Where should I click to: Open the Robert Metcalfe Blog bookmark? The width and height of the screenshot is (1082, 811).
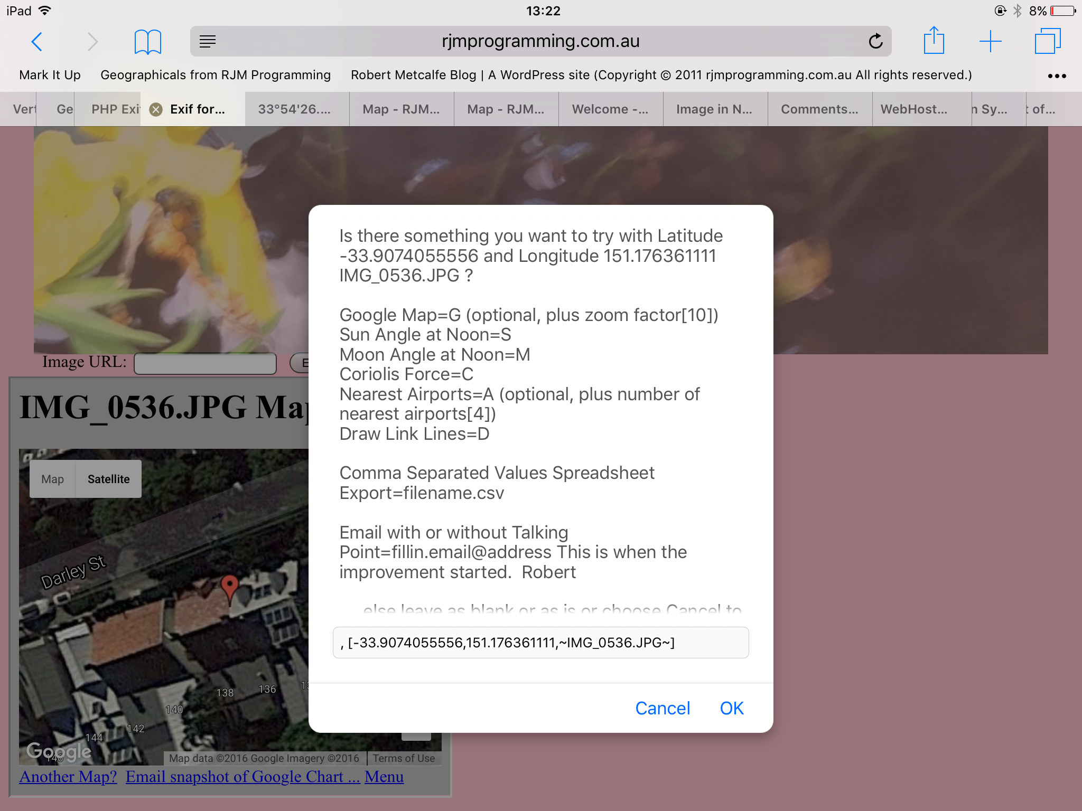pyautogui.click(x=661, y=75)
